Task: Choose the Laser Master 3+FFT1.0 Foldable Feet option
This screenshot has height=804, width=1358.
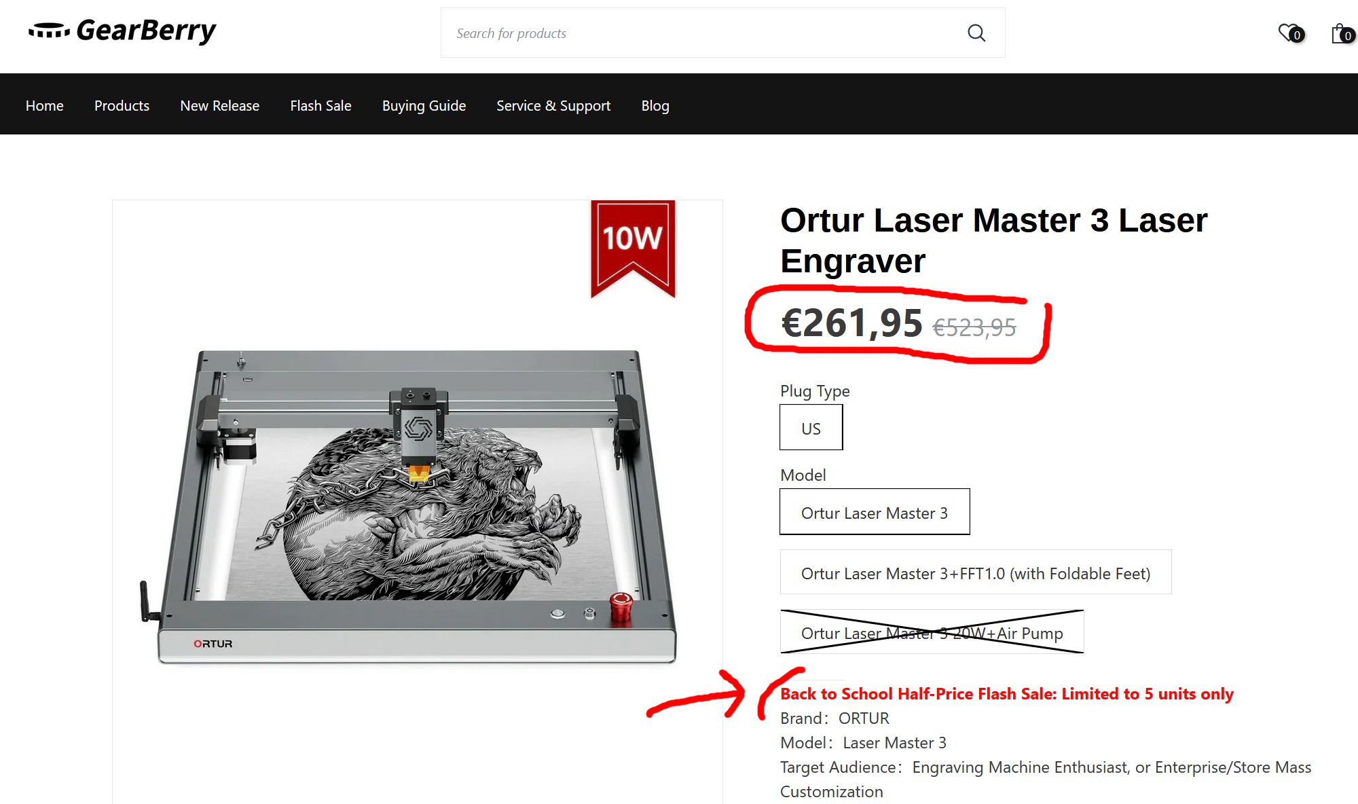Action: pyautogui.click(x=976, y=572)
